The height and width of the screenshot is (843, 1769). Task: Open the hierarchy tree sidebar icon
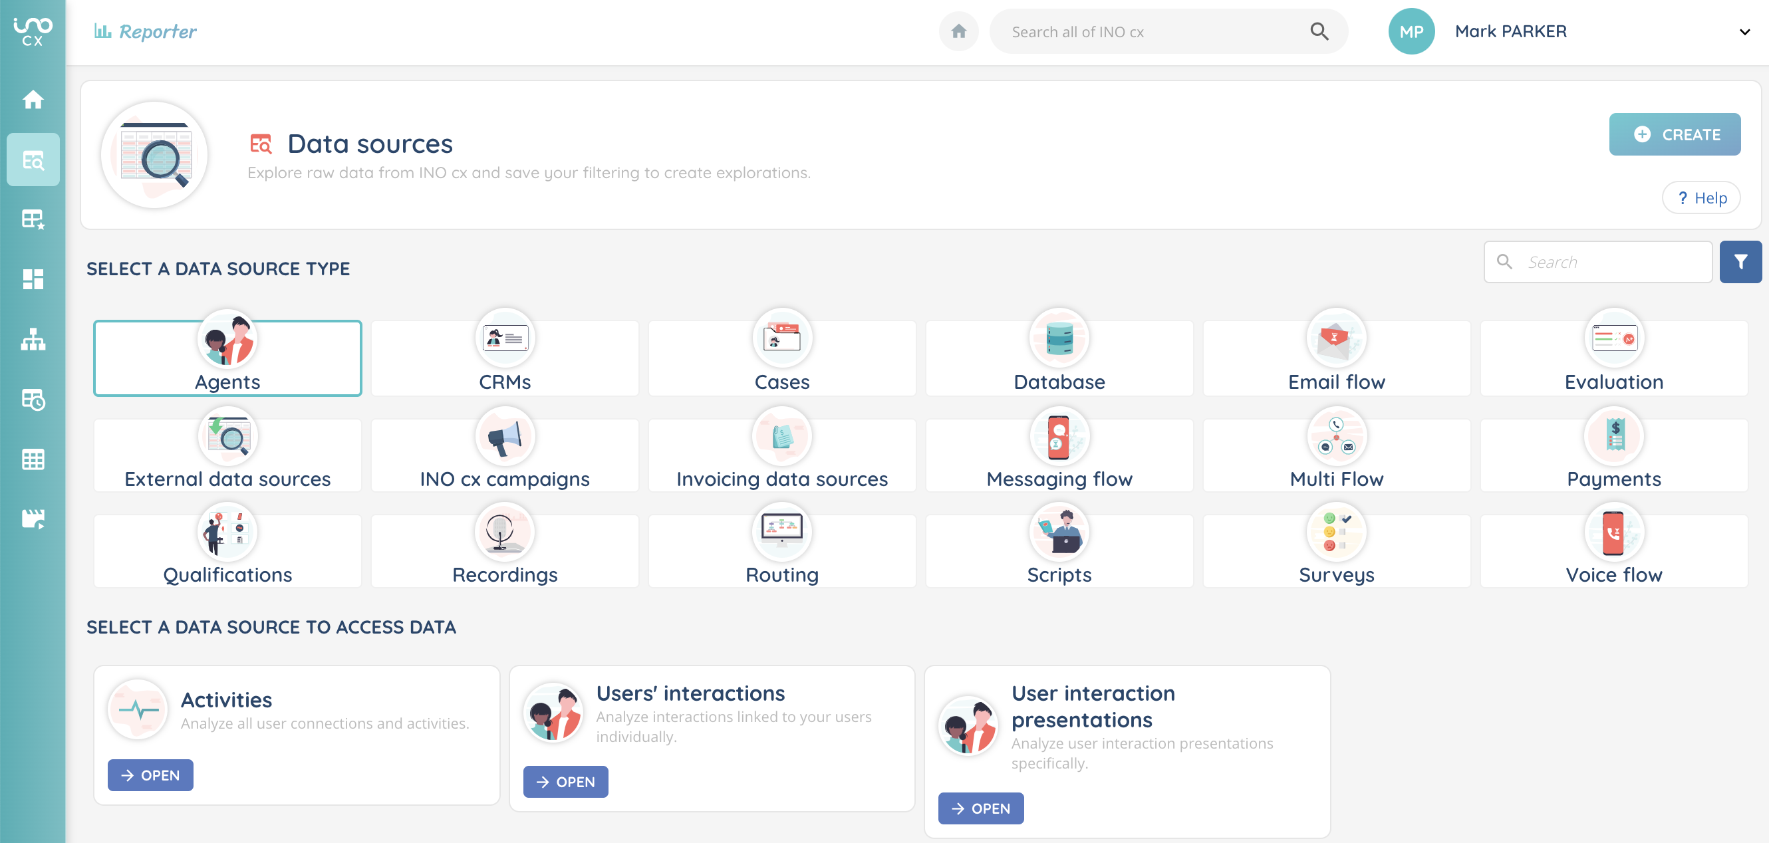tap(33, 339)
